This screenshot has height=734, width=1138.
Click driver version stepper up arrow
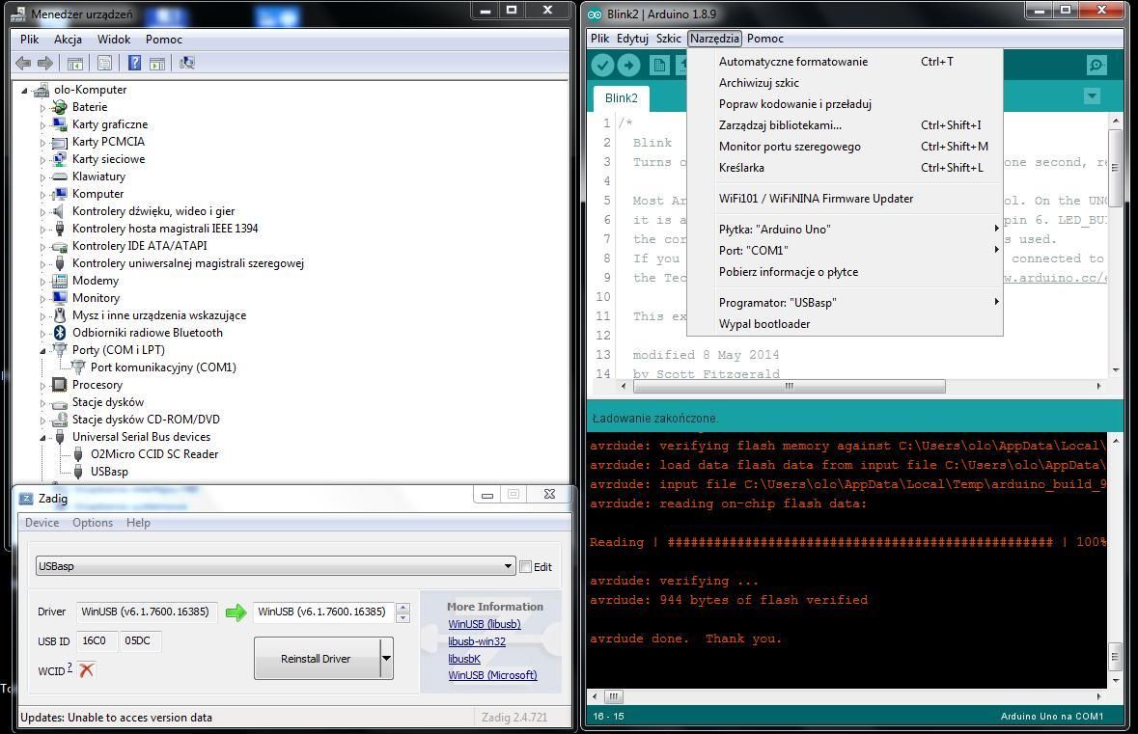point(402,608)
